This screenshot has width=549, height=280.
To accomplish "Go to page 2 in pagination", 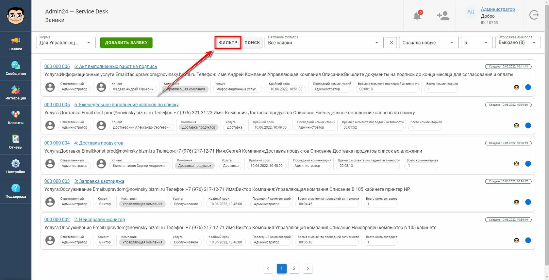I will (294, 269).
